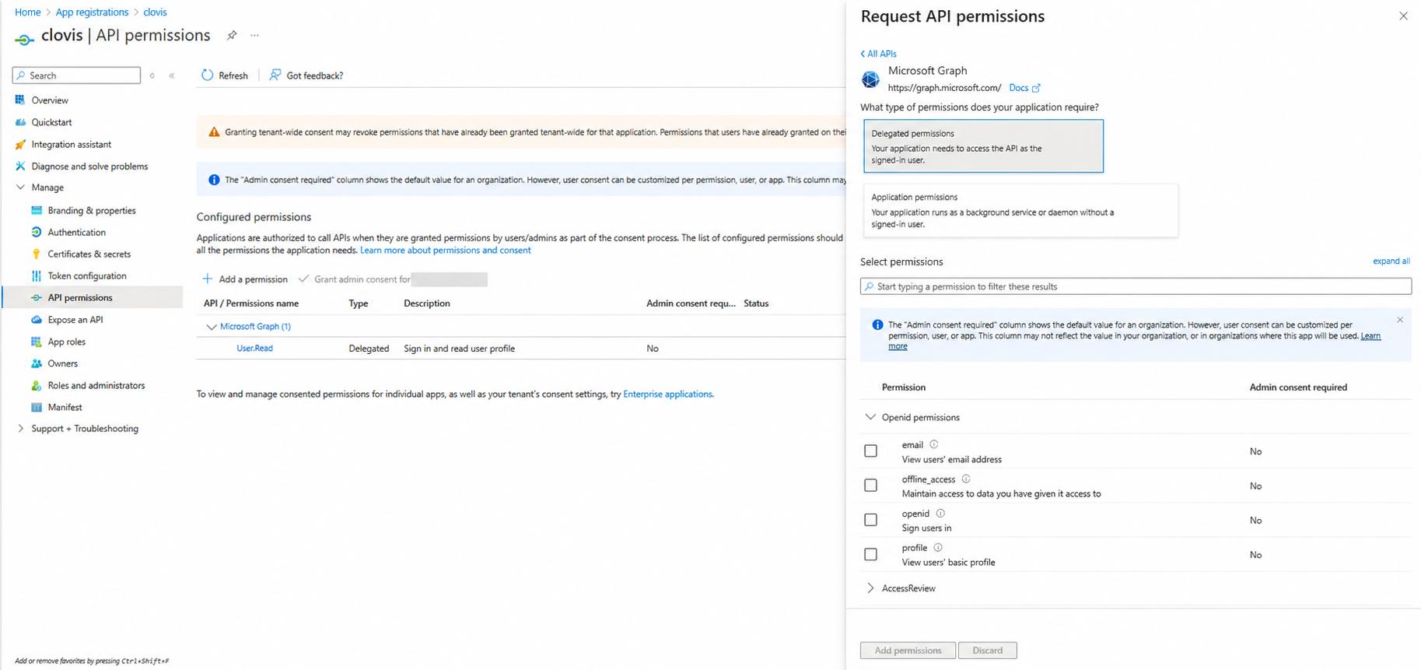Click expand all in Select permissions
Viewport: 1421px width, 670px height.
coord(1391,261)
